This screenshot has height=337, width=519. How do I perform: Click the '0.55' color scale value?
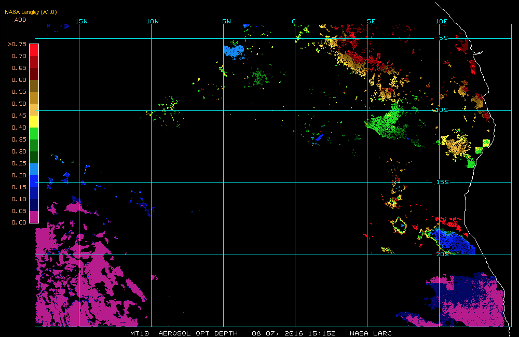(x=19, y=92)
